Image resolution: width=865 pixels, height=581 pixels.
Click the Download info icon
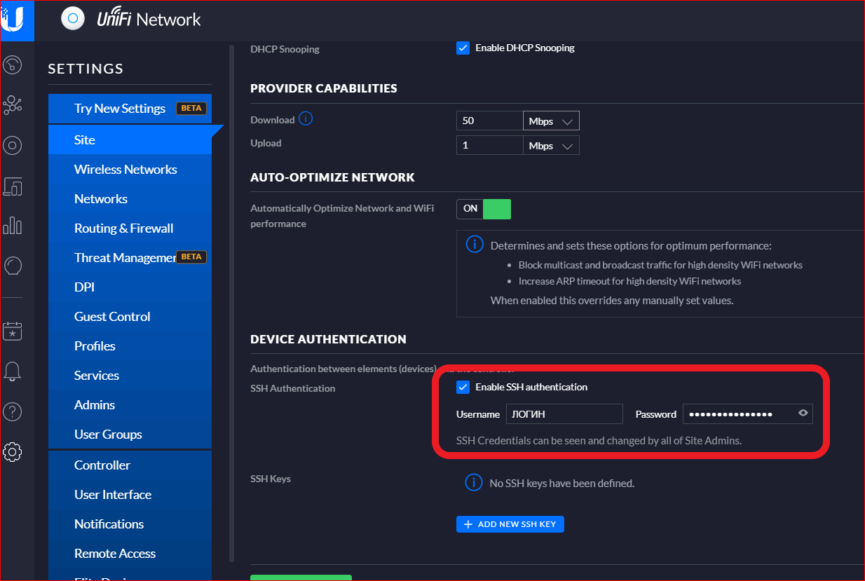click(306, 118)
